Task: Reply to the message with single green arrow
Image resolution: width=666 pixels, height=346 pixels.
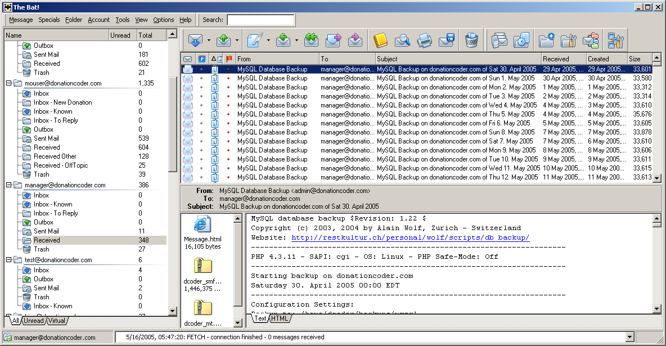Action: pyautogui.click(x=283, y=41)
